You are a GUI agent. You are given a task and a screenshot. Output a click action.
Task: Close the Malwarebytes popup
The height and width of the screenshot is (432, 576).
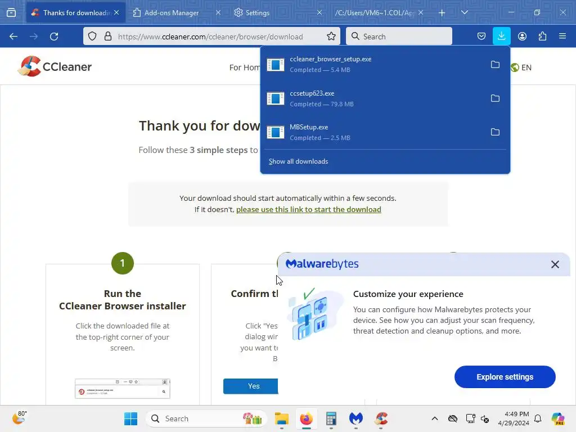pos(555,264)
